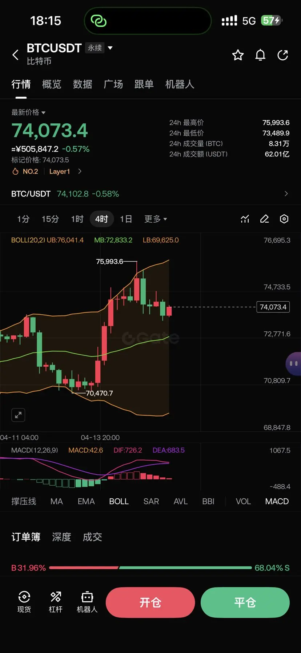Tap the red 开仓 button
This screenshot has height=653, width=301.
pos(150,602)
